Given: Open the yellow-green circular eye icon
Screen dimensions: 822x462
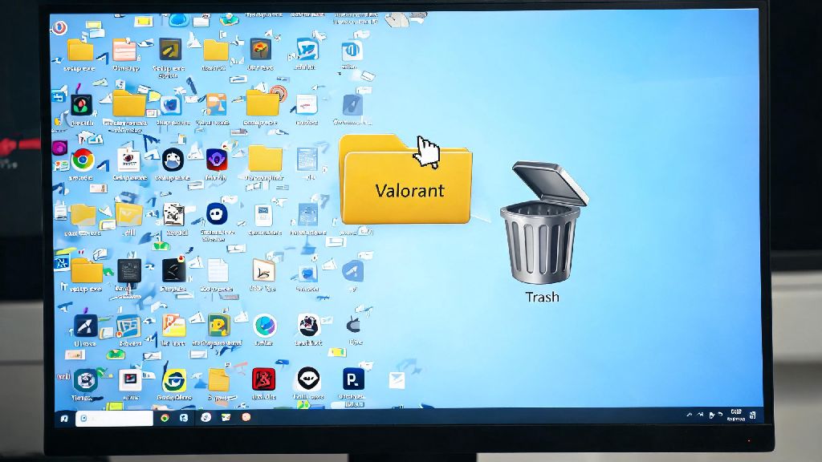Looking at the screenshot, I should 174,381.
